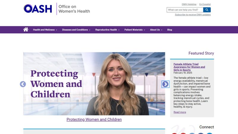Viewport: 238px width, 134px height.
Task: Go to previous slide with left arrow
Action: (x=23, y=84)
